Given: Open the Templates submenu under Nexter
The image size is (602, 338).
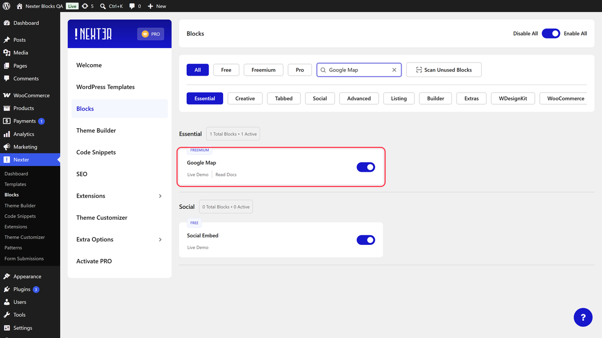Looking at the screenshot, I should point(16,184).
